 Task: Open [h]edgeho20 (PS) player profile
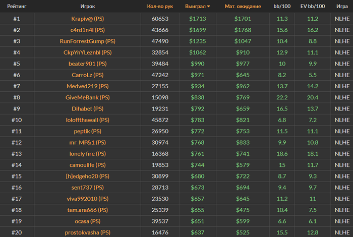pyautogui.click(x=88, y=176)
